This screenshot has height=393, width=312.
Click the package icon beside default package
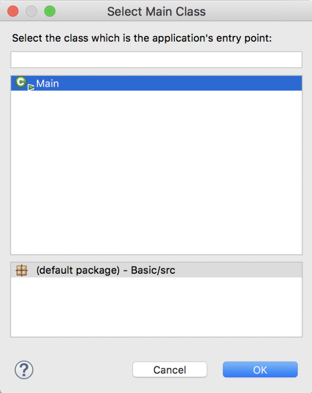[x=21, y=271]
